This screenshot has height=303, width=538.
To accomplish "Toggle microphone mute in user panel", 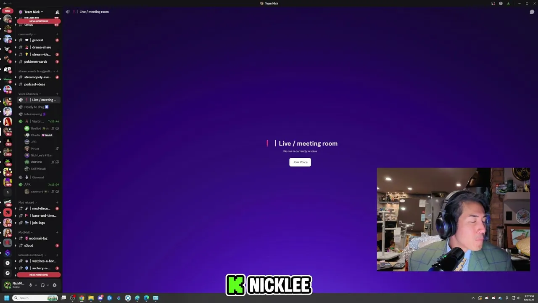I will (x=30, y=285).
